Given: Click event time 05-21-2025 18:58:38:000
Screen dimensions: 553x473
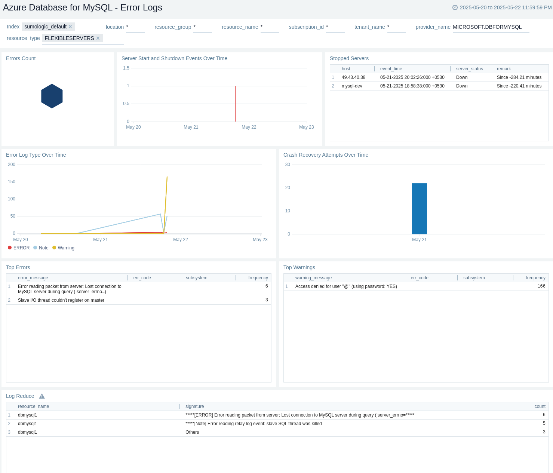Looking at the screenshot, I should click(x=412, y=86).
